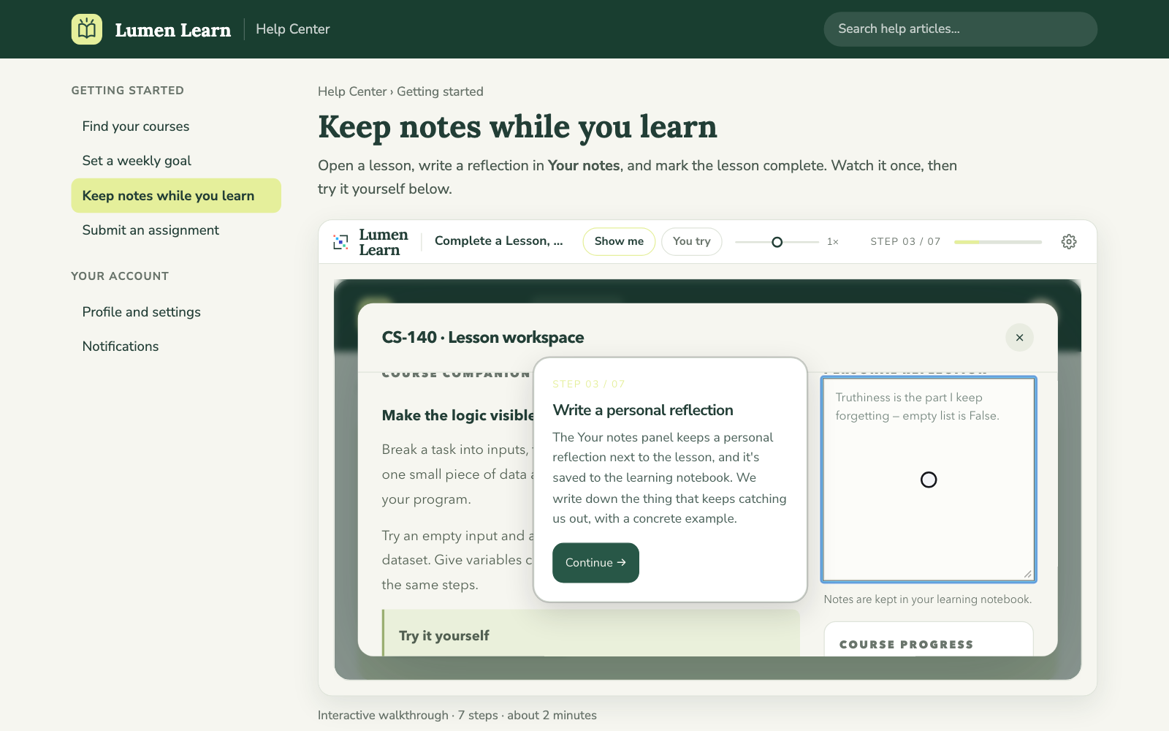Switch to You try mode
This screenshot has width=1169, height=731.
click(x=691, y=241)
